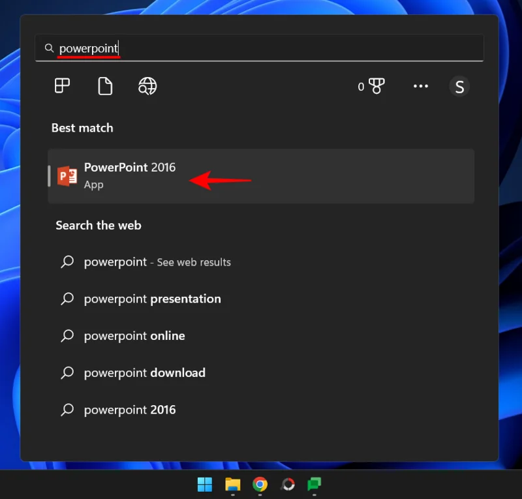522x499 pixels.
Task: Click the Windows Start button
Action: (x=204, y=485)
